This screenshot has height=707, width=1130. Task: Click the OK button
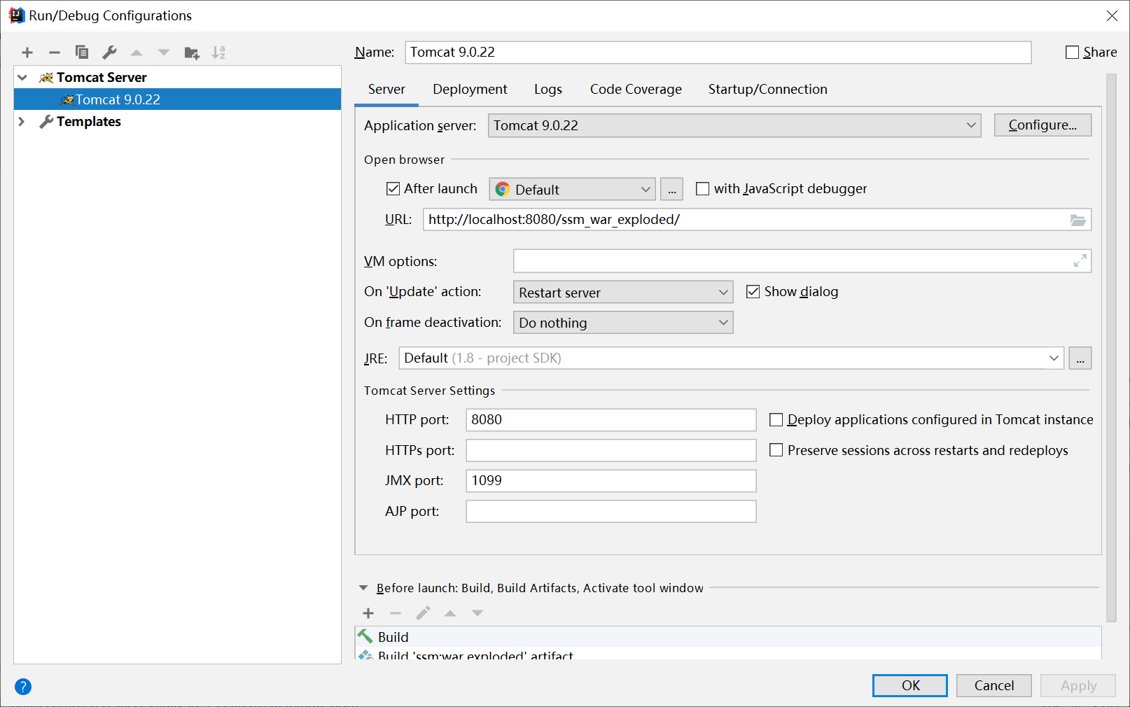pyautogui.click(x=910, y=686)
